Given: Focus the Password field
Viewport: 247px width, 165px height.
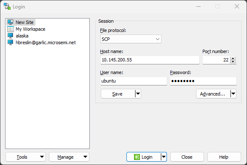Looking at the screenshot, I should [x=203, y=81].
